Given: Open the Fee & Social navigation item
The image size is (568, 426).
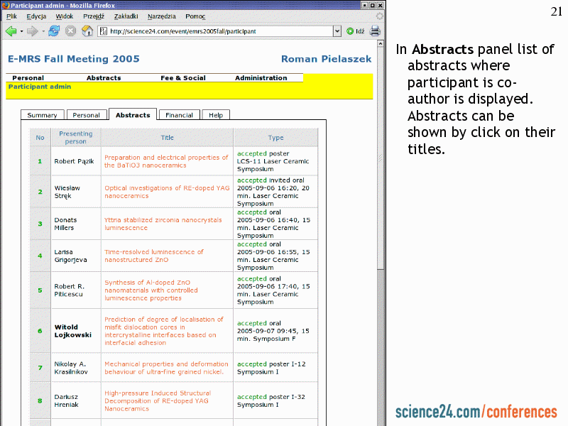Looking at the screenshot, I should tap(183, 78).
